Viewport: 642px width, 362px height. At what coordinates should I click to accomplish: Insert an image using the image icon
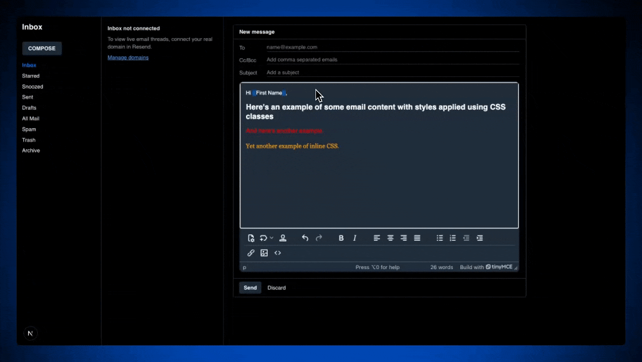[x=264, y=253]
